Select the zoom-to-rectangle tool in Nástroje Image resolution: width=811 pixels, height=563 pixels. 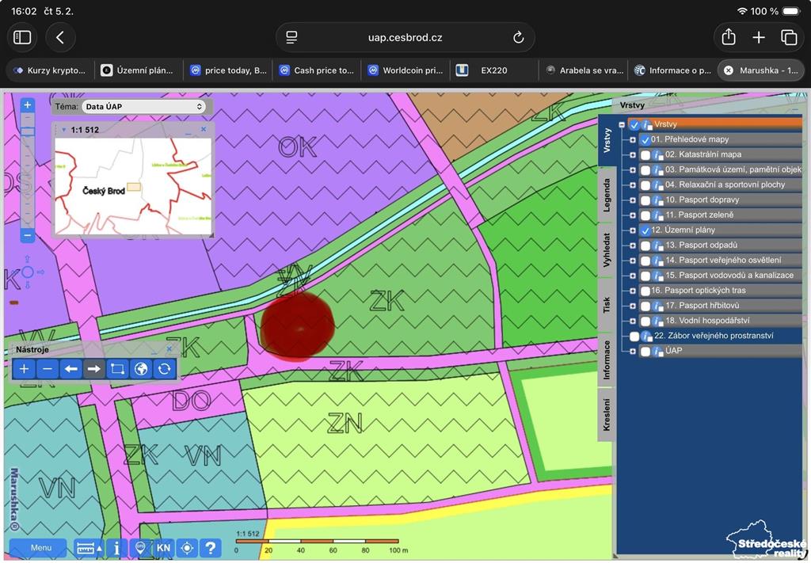117,369
